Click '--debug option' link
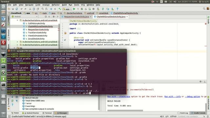The image size is (210, 118). pyautogui.click(x=193, y=96)
